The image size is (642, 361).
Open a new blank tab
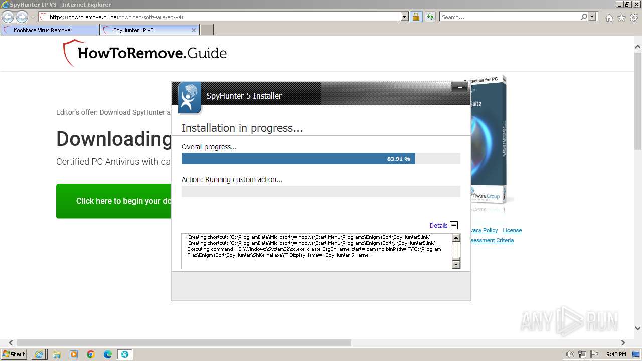point(207,30)
